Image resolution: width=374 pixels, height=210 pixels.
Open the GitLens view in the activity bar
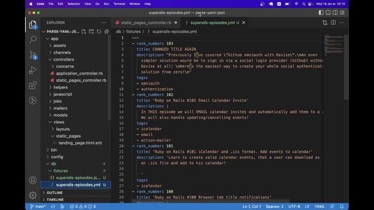[33, 100]
